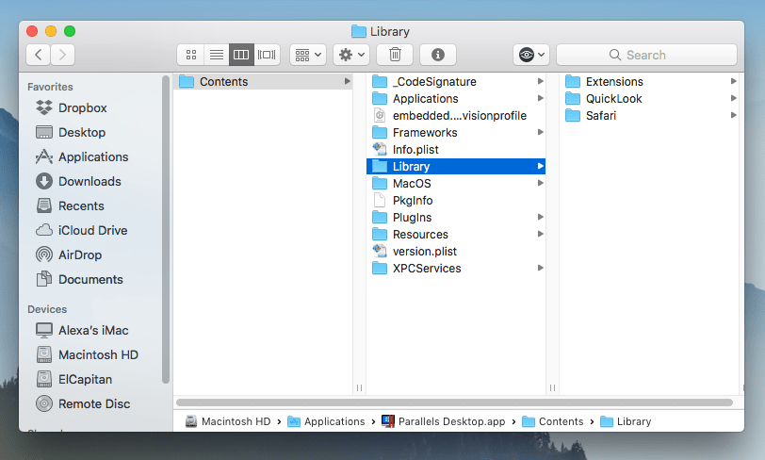Click Parallels Desktop.app in the path bar
Image resolution: width=765 pixels, height=460 pixels.
click(x=444, y=421)
